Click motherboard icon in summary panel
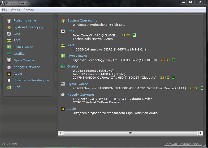Screen dimensions: 208x148 63,56
